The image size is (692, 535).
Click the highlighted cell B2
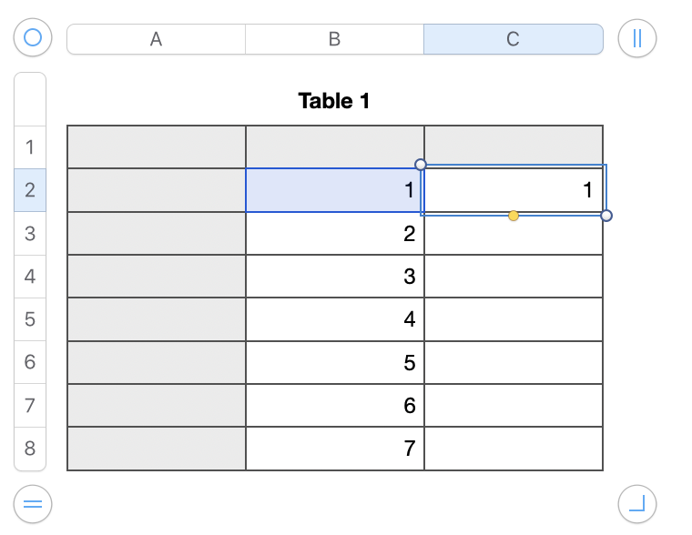tap(335, 190)
